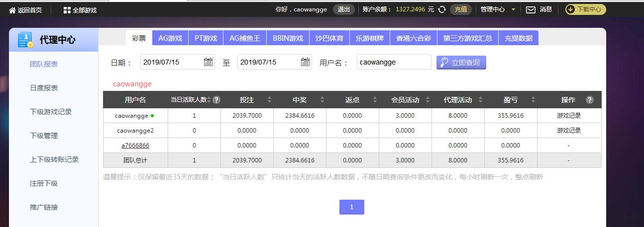The image size is (644, 227).
Task: Sort table by 代理活动 column
Action: (x=481, y=100)
